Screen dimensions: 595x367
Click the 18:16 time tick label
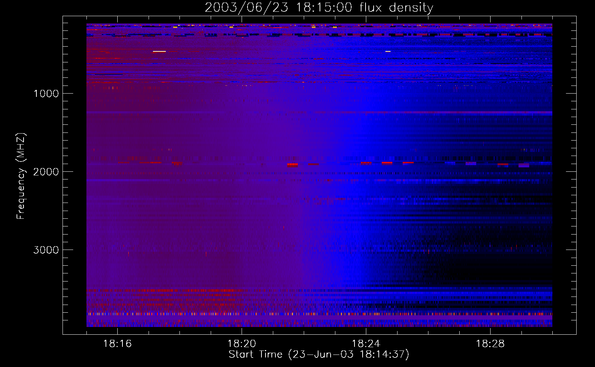117,344
